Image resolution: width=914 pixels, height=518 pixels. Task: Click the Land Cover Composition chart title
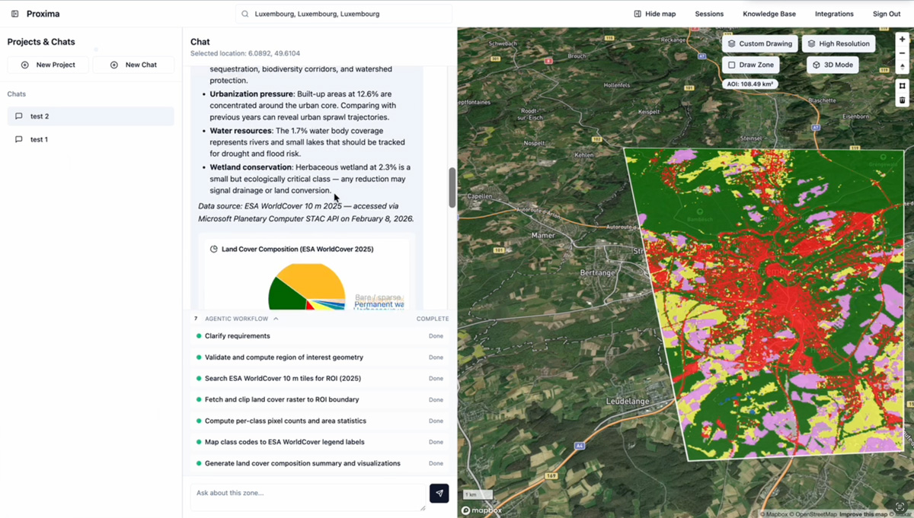[x=297, y=249]
